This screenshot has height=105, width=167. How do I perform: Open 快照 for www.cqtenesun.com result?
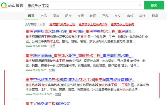pos(58,94)
